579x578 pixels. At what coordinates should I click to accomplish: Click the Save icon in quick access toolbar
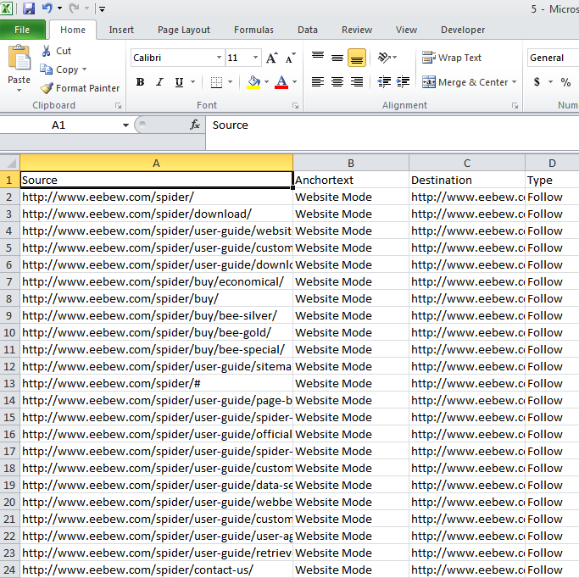29,8
